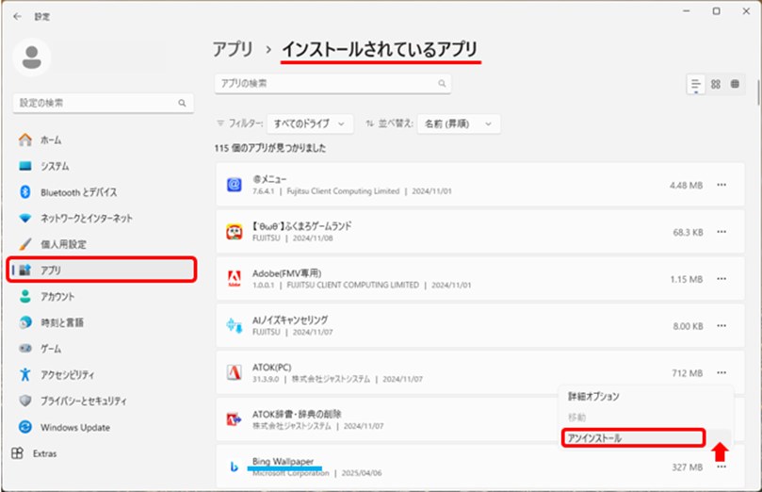Click the Adobe(FMV専用) app name
Image resolution: width=762 pixels, height=492 pixels.
point(286,273)
